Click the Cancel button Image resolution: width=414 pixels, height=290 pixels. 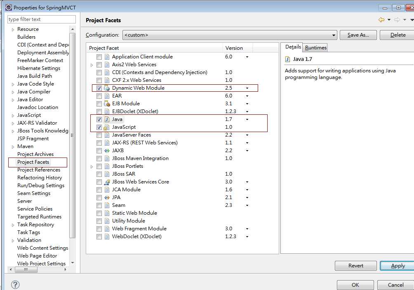[395, 285]
